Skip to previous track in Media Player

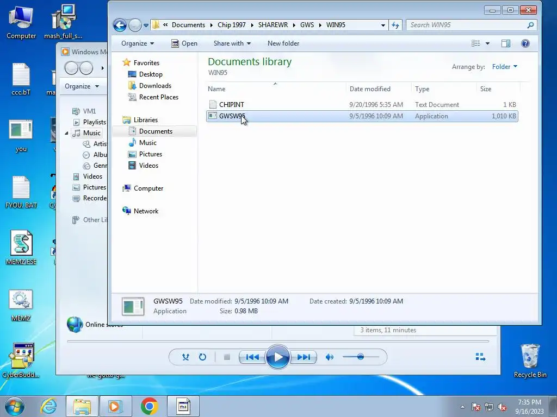click(x=252, y=357)
